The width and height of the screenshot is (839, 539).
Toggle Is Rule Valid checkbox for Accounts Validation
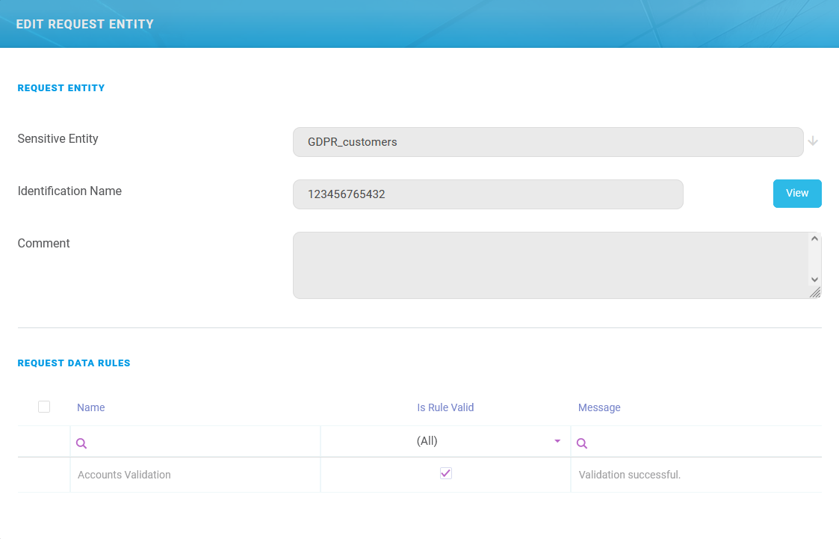click(x=446, y=473)
